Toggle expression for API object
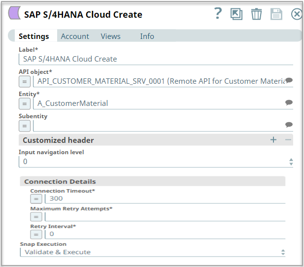304x267 pixels. (25, 81)
